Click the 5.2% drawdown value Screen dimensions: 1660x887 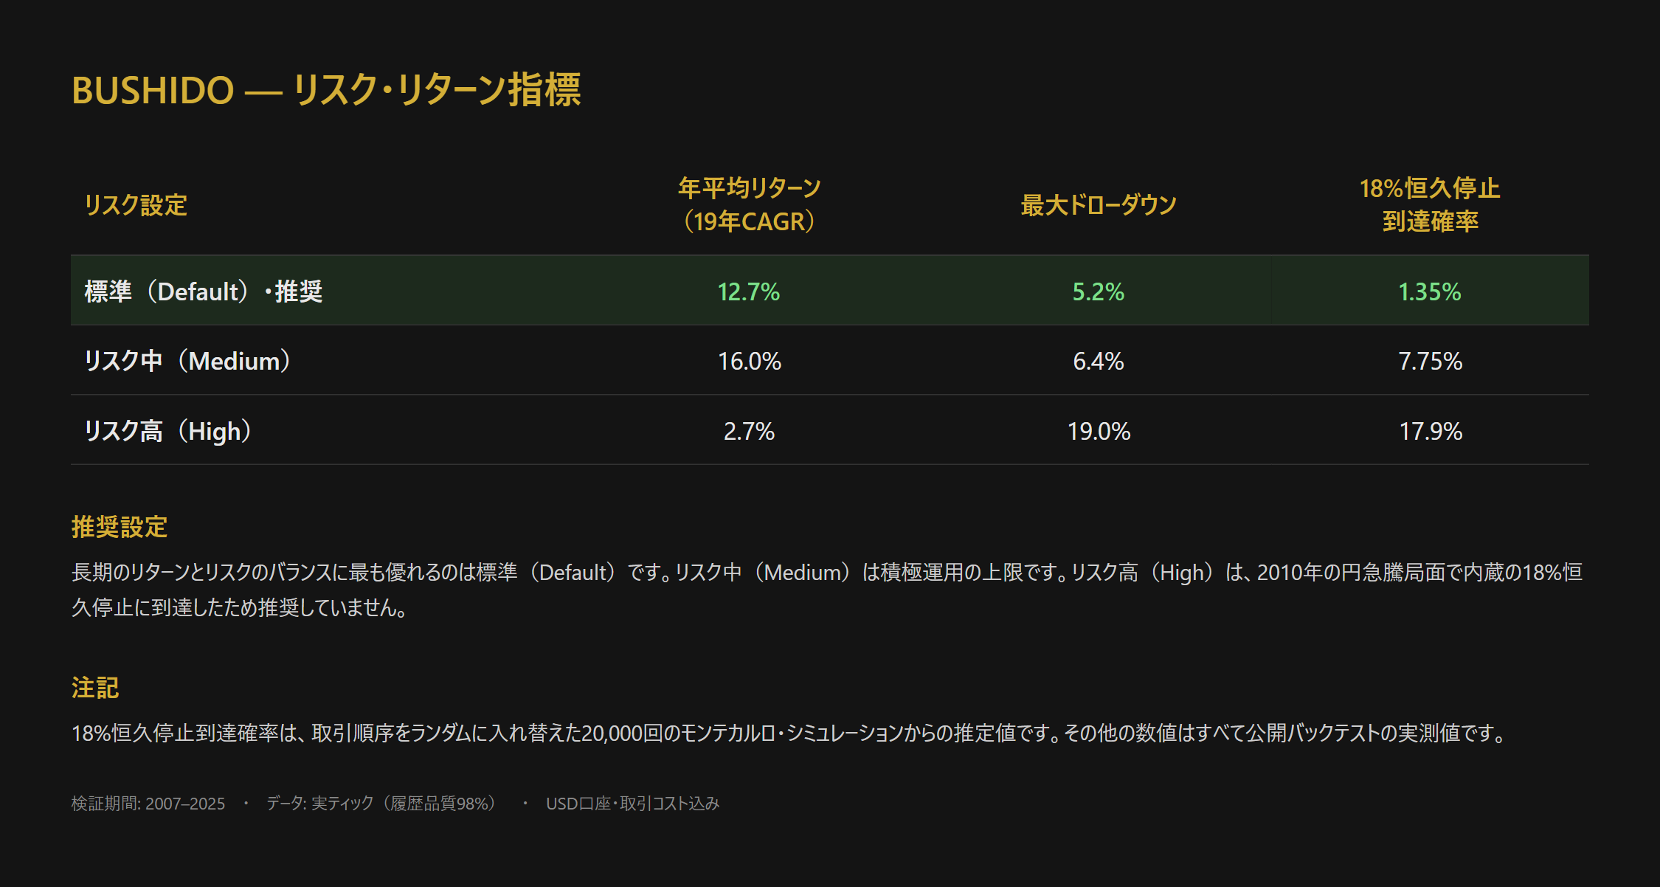(1098, 291)
